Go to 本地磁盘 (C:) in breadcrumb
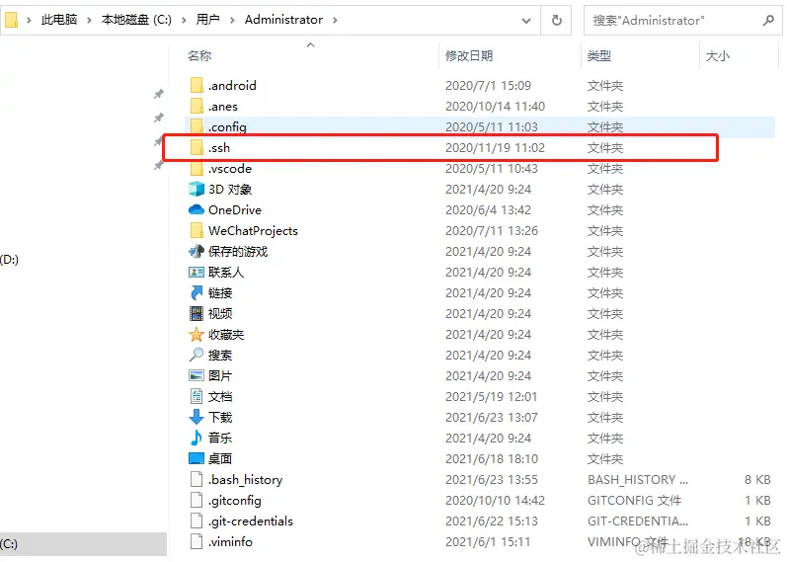787x562 pixels. tap(136, 20)
